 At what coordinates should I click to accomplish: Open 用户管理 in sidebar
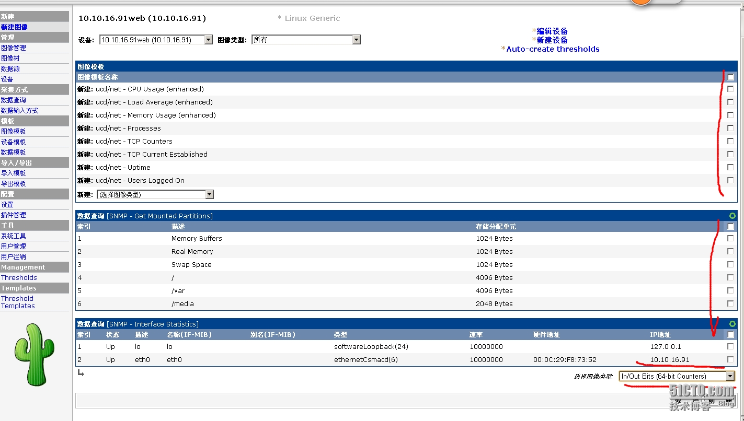pos(14,246)
